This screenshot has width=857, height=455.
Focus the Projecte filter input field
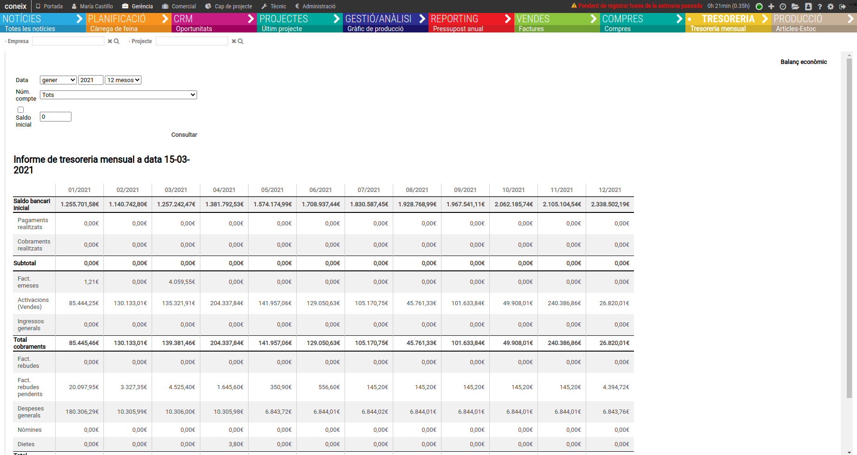point(192,41)
